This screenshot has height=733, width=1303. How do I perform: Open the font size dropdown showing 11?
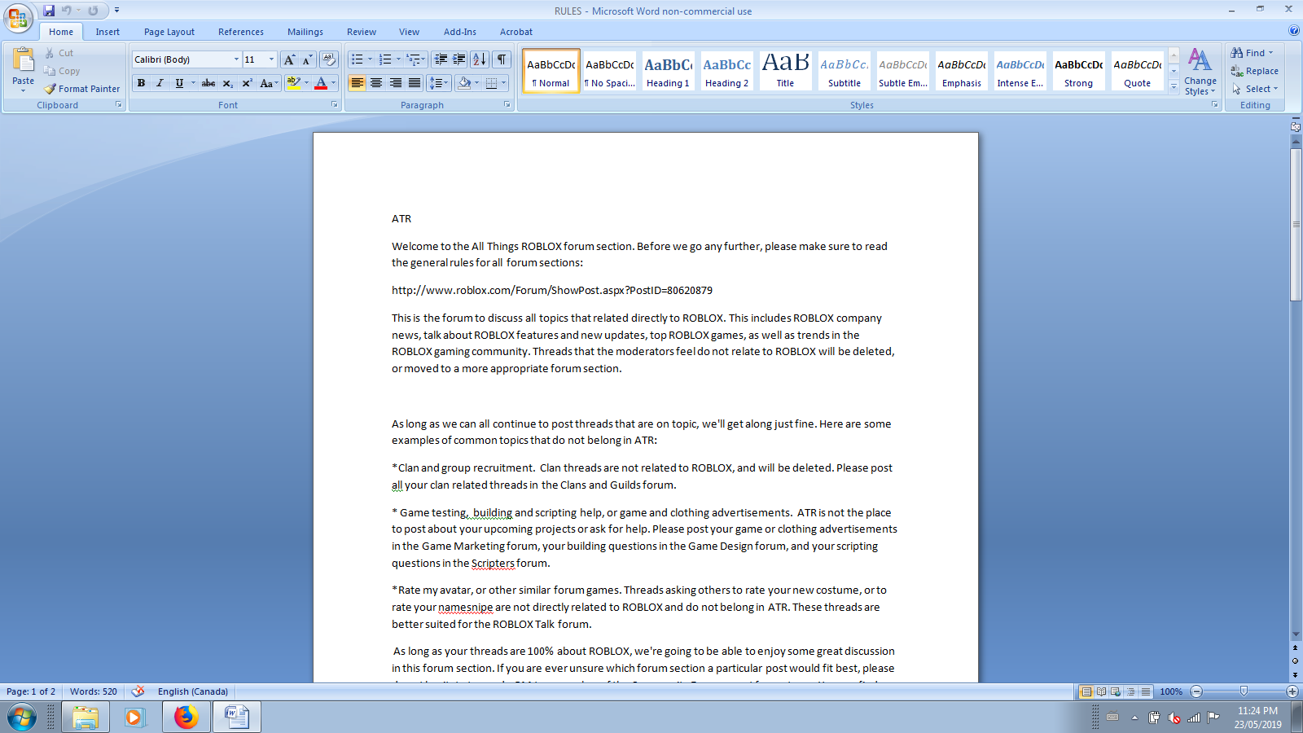(271, 59)
